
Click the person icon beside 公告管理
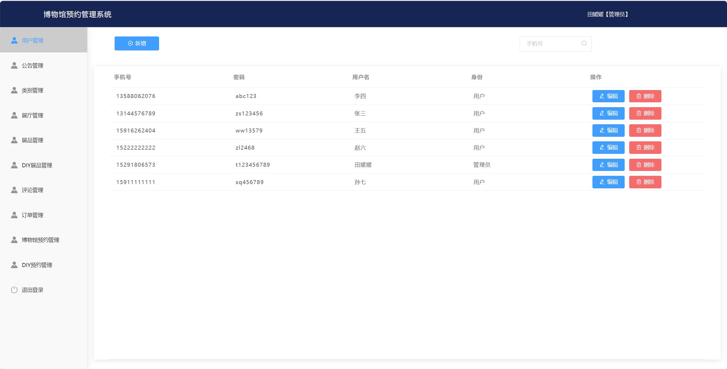pos(14,66)
